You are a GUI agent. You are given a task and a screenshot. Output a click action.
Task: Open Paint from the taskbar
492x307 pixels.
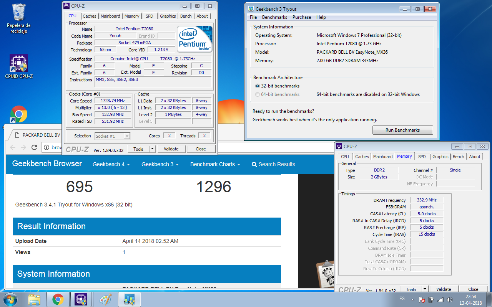[x=105, y=299]
